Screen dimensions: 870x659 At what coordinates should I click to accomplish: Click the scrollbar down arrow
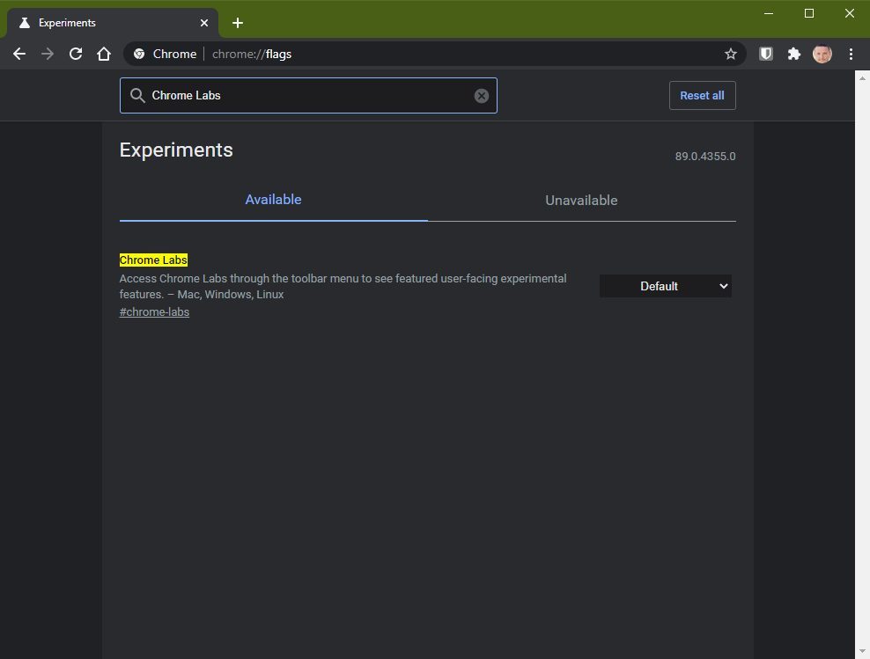pyautogui.click(x=862, y=651)
